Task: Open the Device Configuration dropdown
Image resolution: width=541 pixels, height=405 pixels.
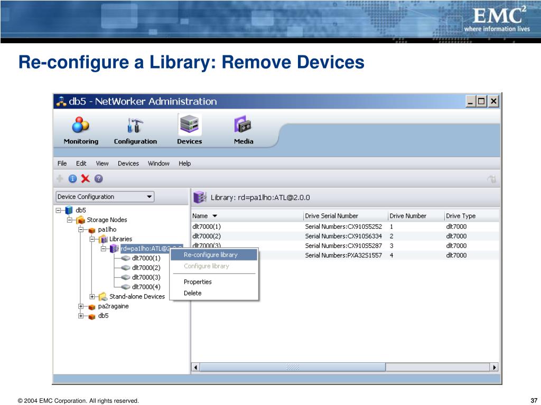Action: click(105, 197)
